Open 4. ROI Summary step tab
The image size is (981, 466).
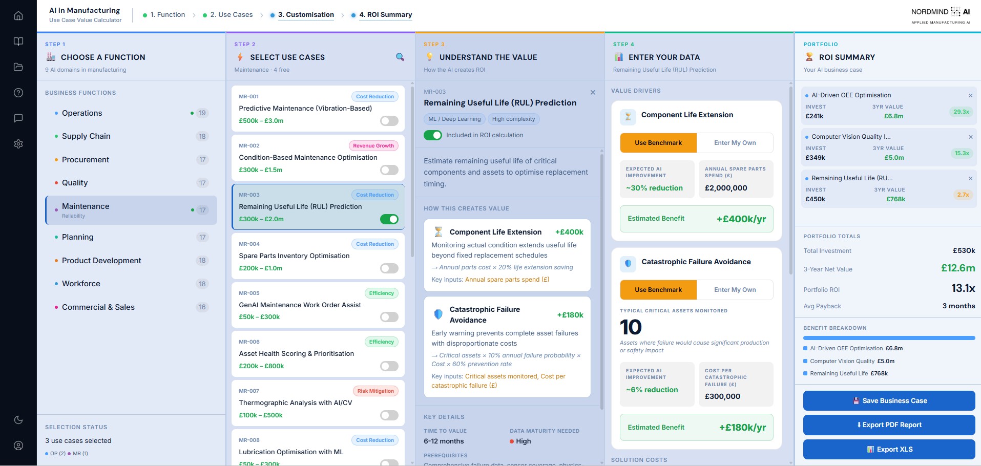point(382,15)
